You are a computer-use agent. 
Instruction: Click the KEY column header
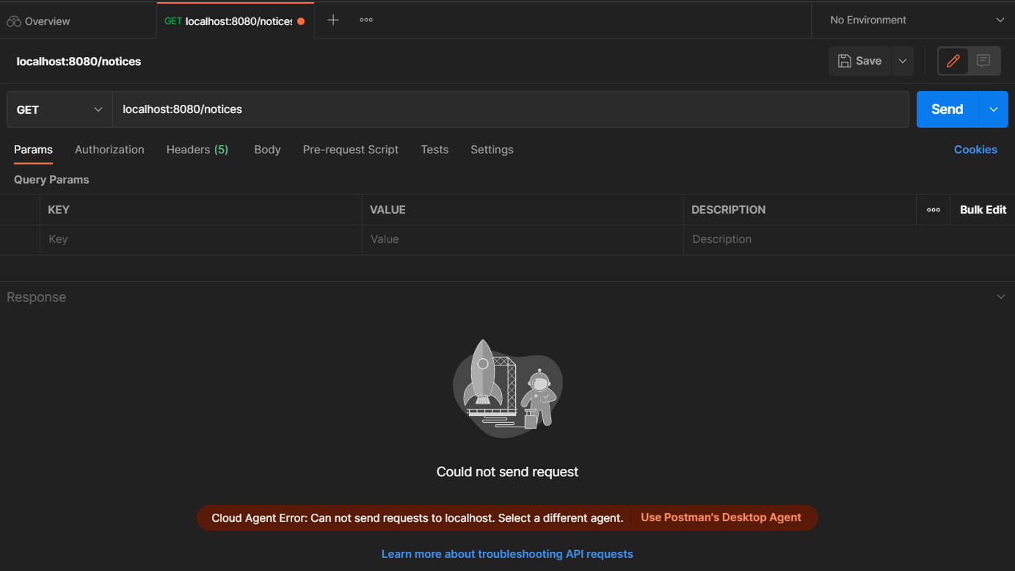(59, 210)
